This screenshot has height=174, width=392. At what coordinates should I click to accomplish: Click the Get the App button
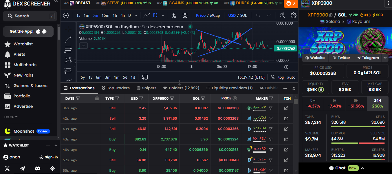(28, 31)
